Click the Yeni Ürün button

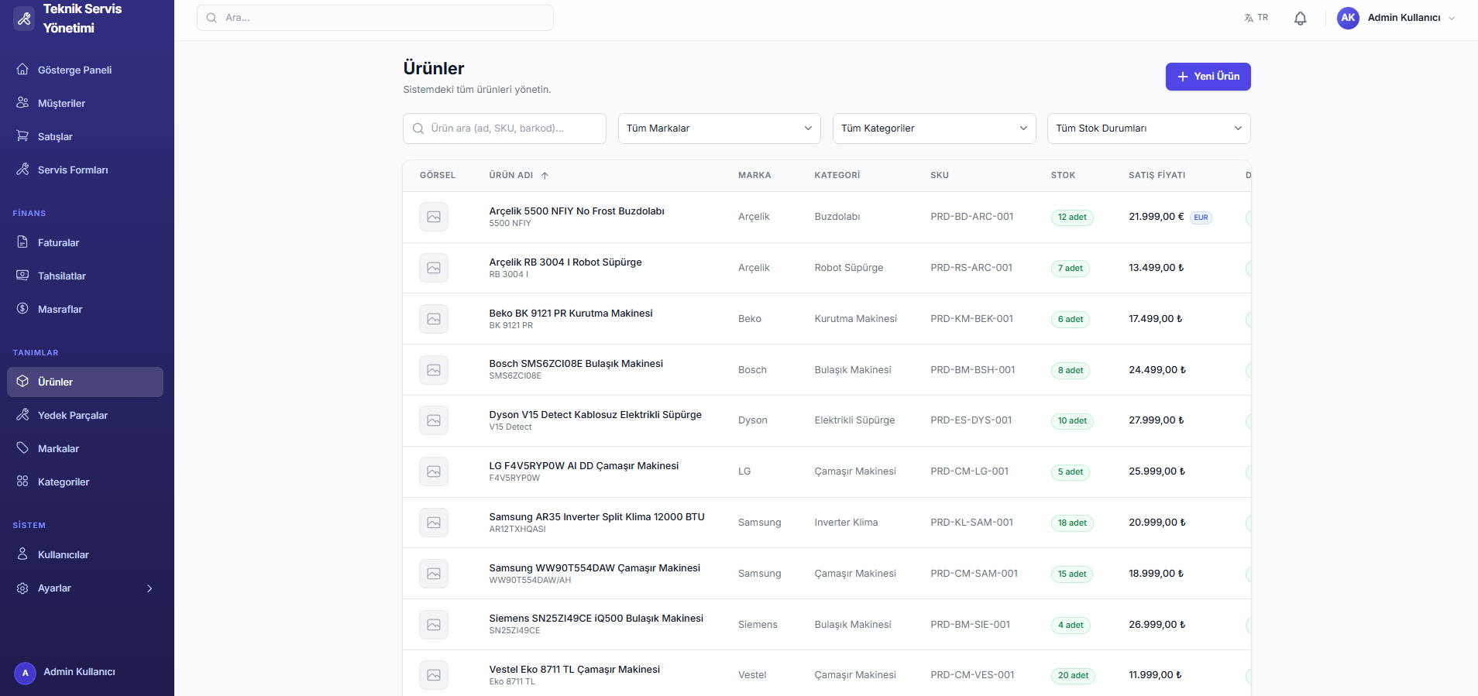coord(1208,77)
